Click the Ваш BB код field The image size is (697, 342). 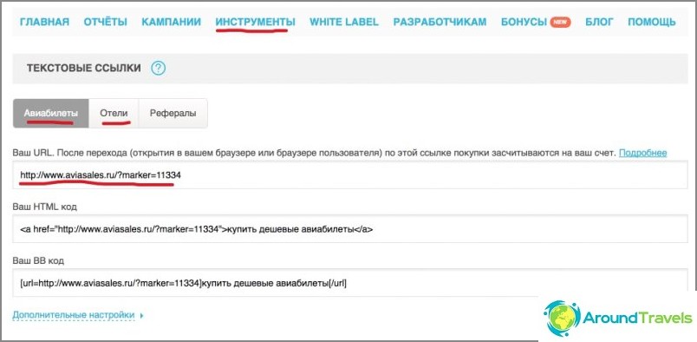[350, 283]
